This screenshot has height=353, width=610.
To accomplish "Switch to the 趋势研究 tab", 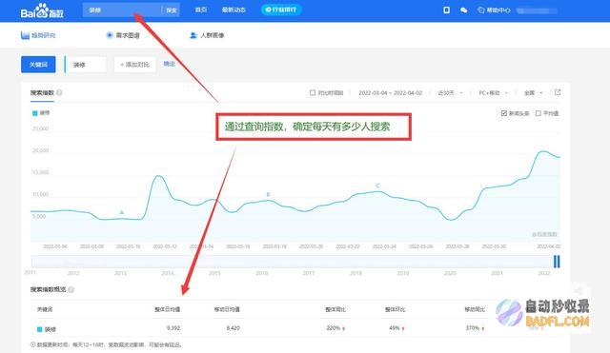I will (x=38, y=35).
